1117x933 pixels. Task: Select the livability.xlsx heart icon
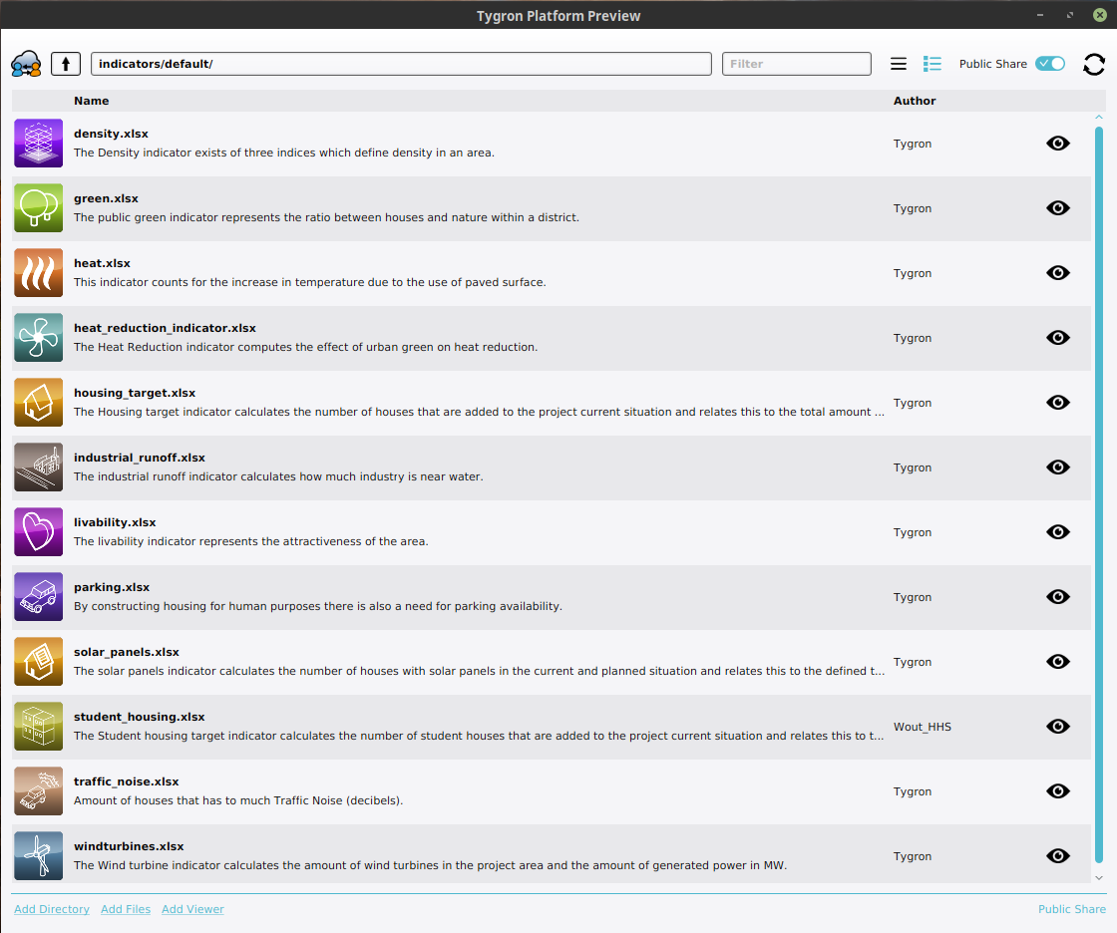pos(39,532)
